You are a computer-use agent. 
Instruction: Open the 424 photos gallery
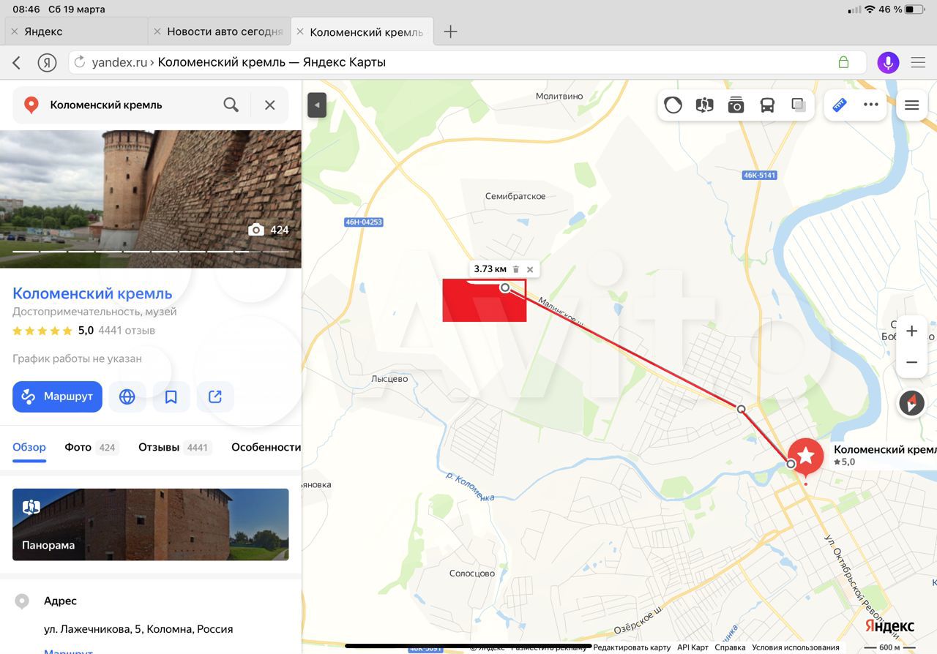click(269, 230)
